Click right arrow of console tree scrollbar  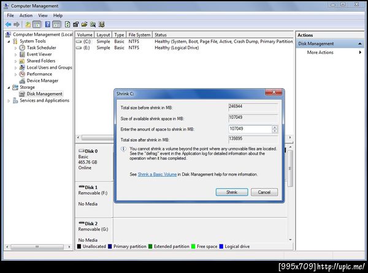click(69, 247)
